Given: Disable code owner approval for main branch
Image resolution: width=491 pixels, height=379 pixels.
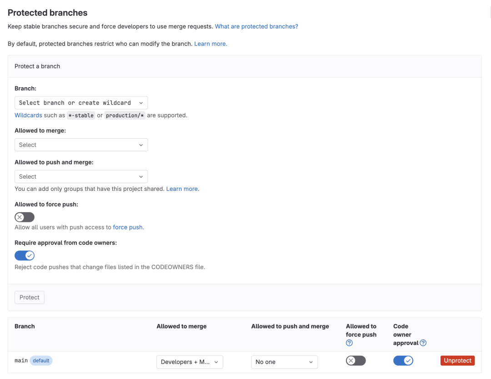Looking at the screenshot, I should [403, 360].
